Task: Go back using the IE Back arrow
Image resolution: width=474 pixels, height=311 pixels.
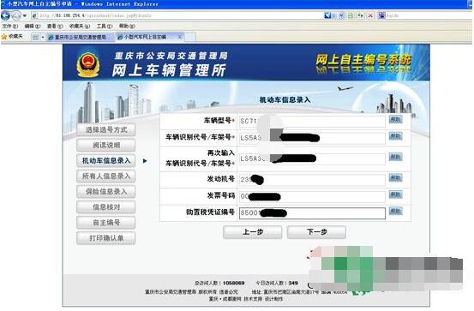Action: pos(5,15)
